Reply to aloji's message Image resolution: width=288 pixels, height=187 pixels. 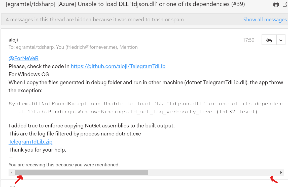click(269, 40)
